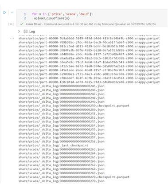This screenshot has height=184, width=168.
Task: Click price _last_checkpoint log line
Action: click(x=53, y=145)
